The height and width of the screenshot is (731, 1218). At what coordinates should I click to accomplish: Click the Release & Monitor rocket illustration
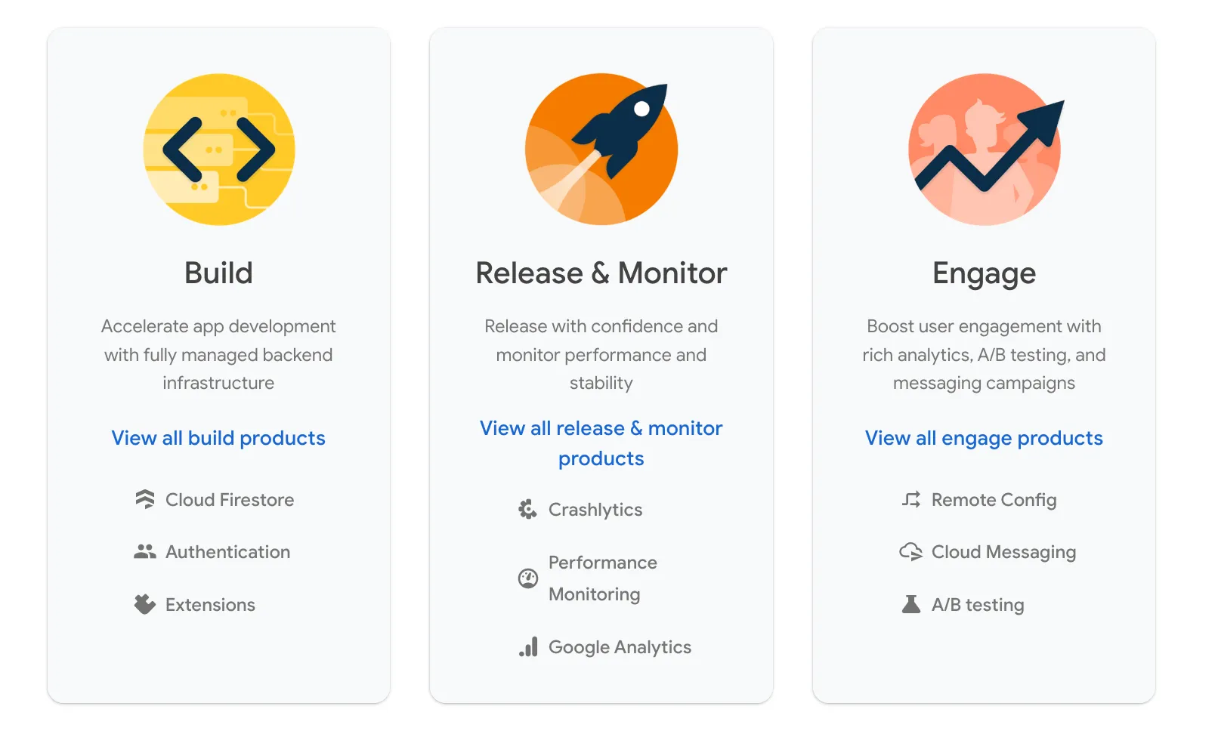tap(601, 150)
